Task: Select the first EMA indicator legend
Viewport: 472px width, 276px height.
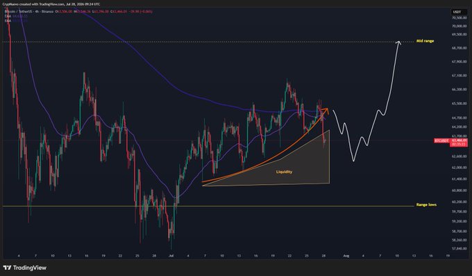Action: tap(16, 16)
